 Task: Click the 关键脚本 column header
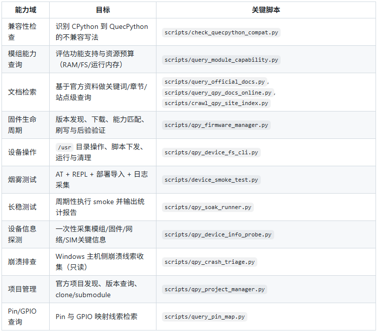266,10
